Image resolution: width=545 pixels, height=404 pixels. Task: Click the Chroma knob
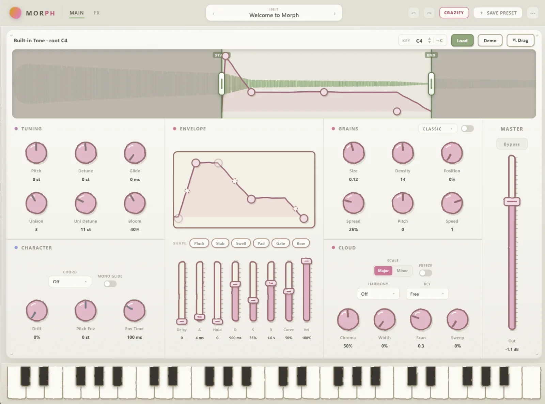pyautogui.click(x=348, y=319)
